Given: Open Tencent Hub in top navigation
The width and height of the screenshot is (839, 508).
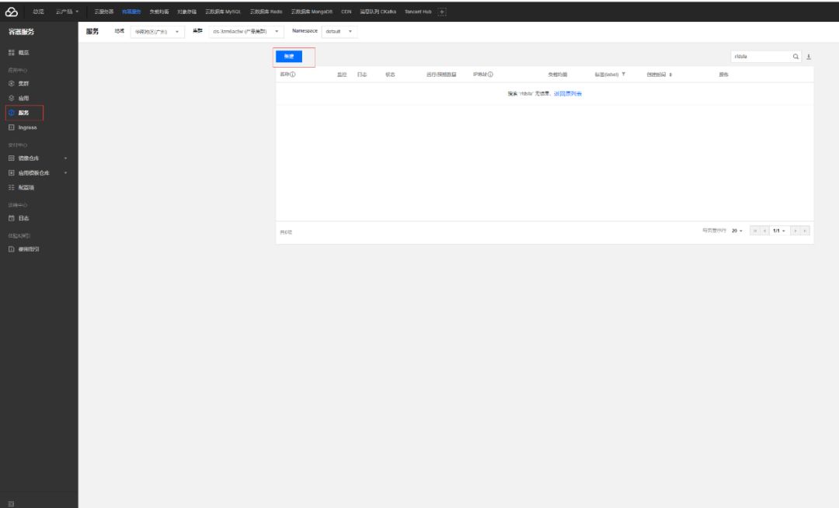Looking at the screenshot, I should click(x=418, y=12).
